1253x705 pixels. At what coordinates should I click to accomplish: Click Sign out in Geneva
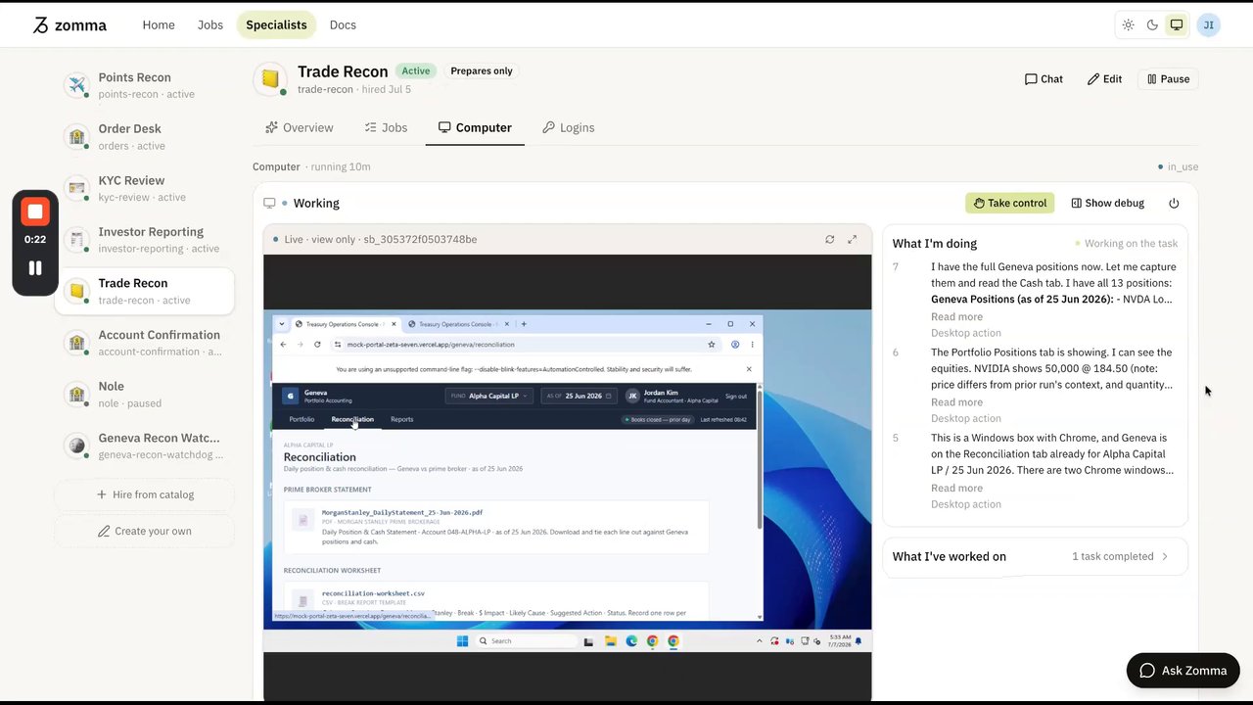click(x=735, y=397)
